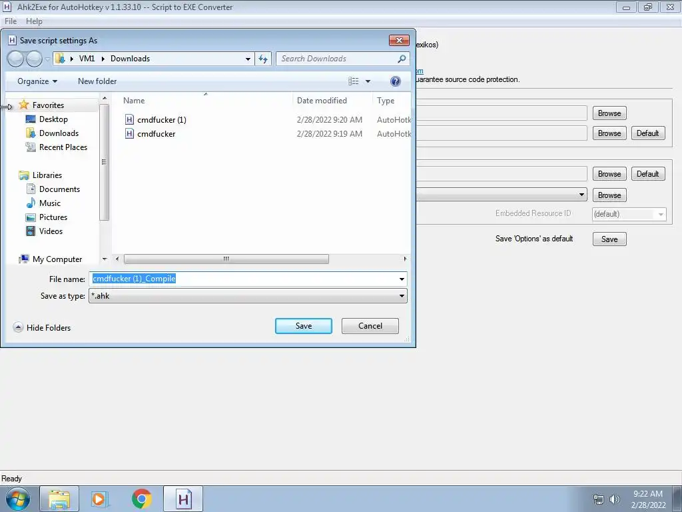Click the Music note icon

coord(31,203)
